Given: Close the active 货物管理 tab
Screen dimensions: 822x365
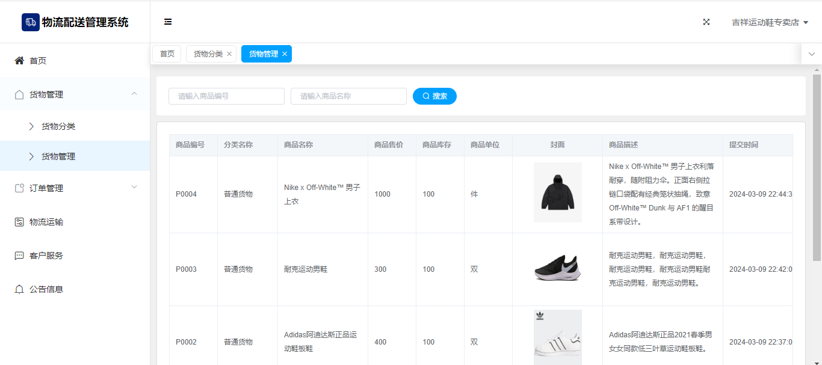Looking at the screenshot, I should [x=285, y=54].
